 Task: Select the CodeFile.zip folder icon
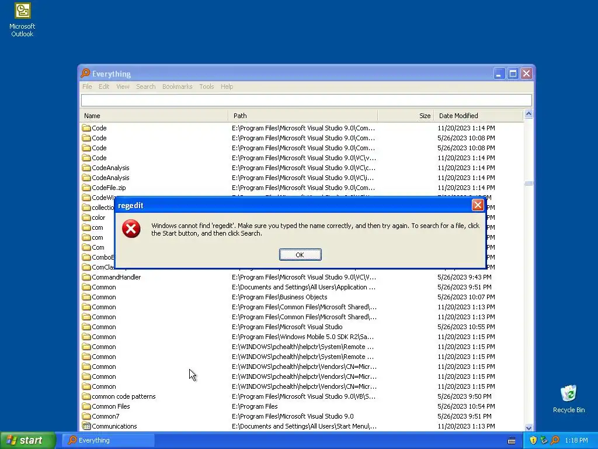86,188
